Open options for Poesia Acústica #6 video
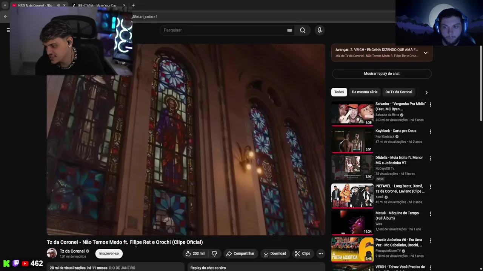The height and width of the screenshot is (271, 483). (x=430, y=240)
